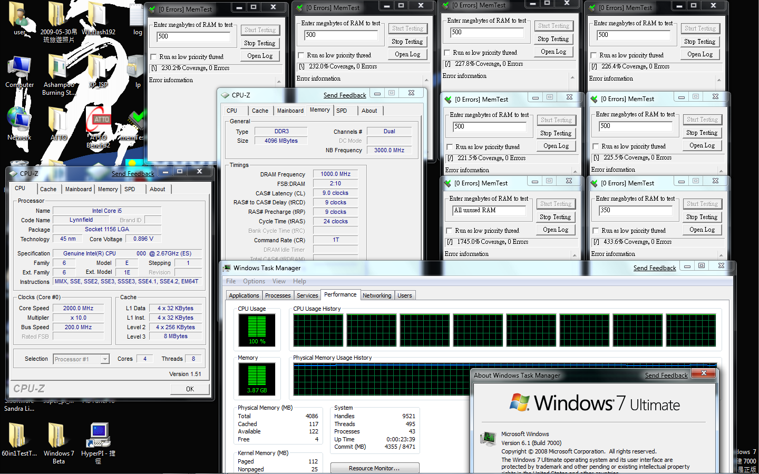Launch HyperPI shortcut icon
The height and width of the screenshot is (474, 759).
[x=99, y=443]
